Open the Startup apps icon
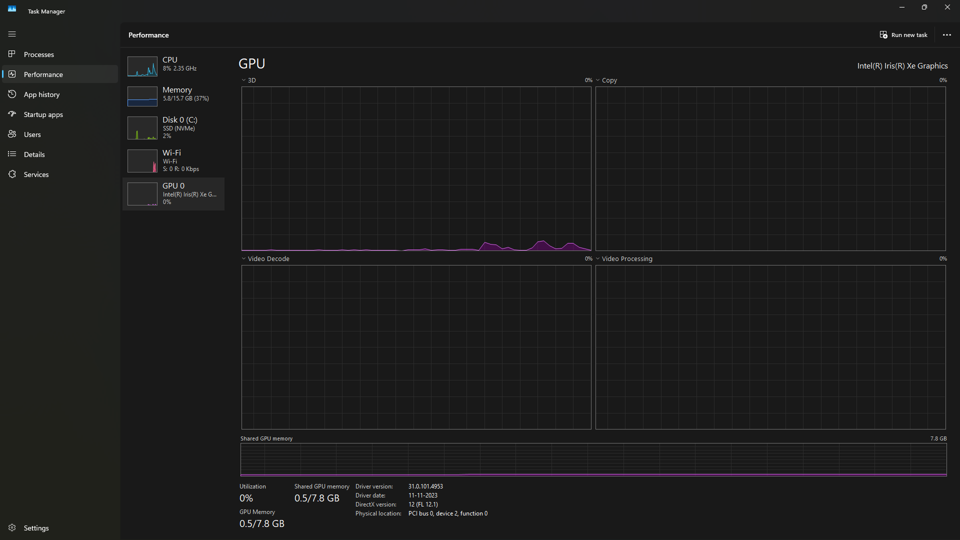 click(12, 114)
